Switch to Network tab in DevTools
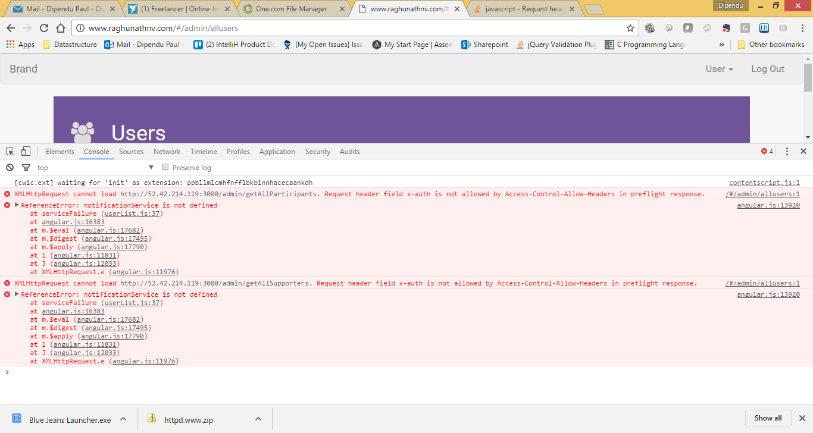Image resolution: width=813 pixels, height=433 pixels. (167, 152)
